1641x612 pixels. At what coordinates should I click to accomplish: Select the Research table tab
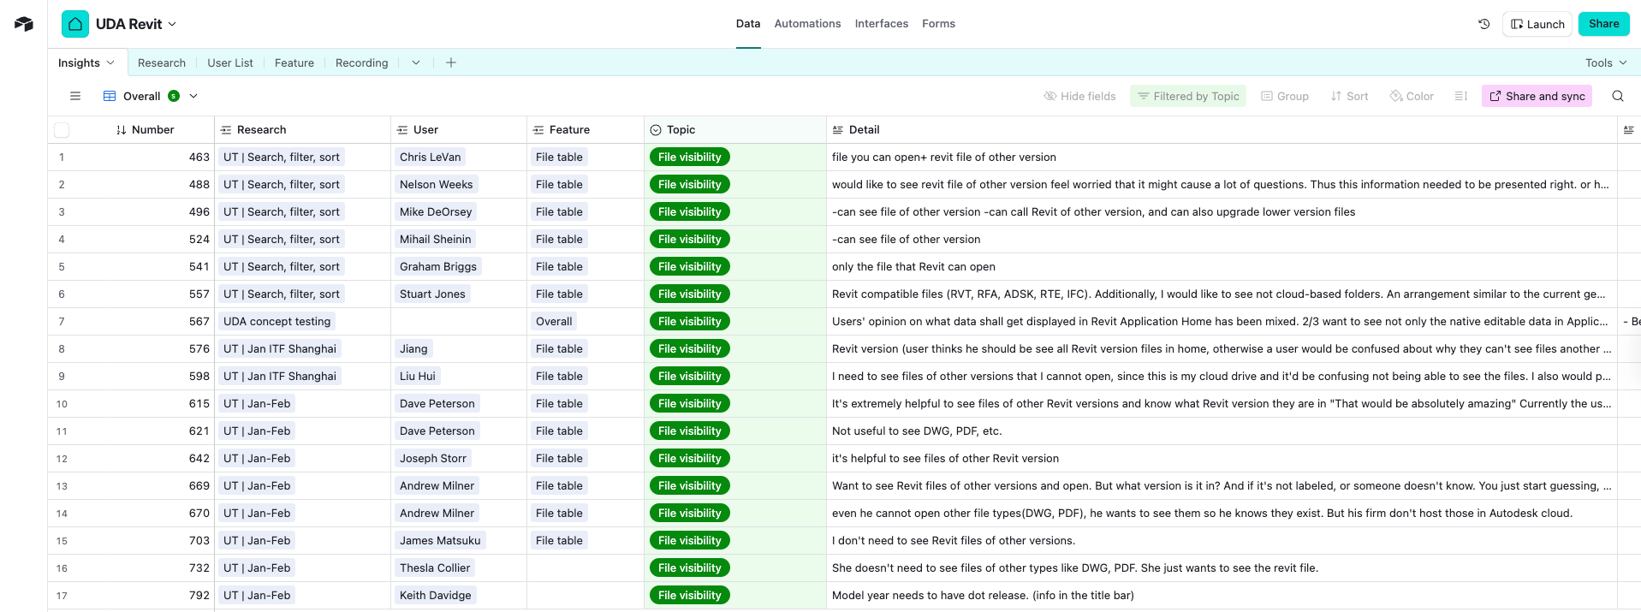tap(162, 62)
